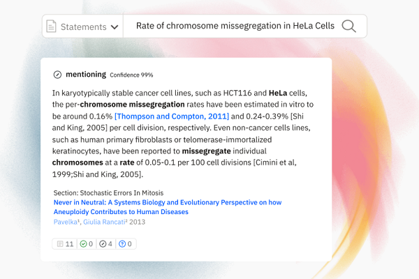Click the mentioning compass icon
Screen dimensions: 419x279
click(x=57, y=75)
